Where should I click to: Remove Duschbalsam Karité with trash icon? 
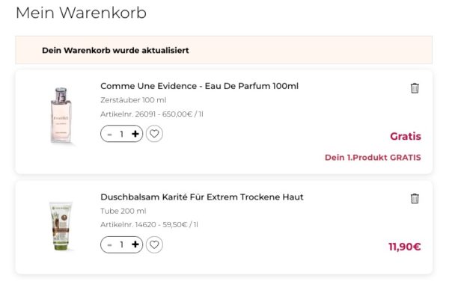pos(415,199)
